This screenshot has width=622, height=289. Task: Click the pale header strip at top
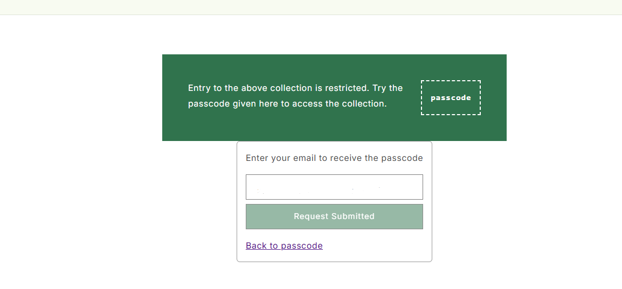pos(311,7)
